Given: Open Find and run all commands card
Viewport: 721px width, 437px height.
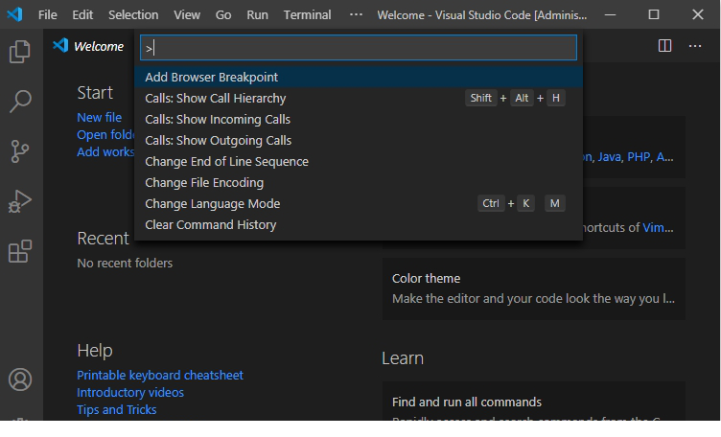Looking at the screenshot, I should click(534, 402).
